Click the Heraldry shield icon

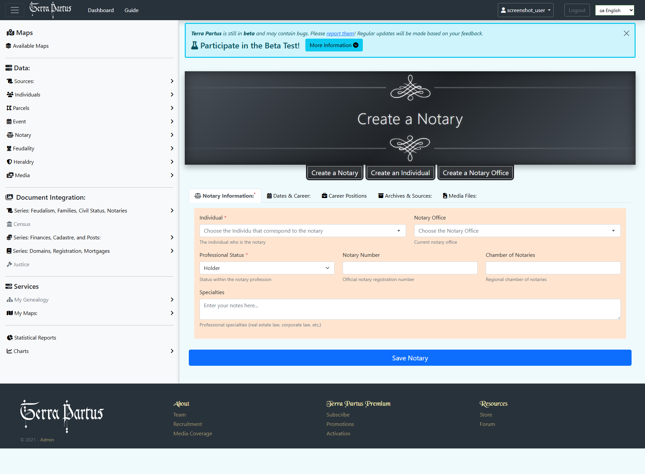point(9,162)
